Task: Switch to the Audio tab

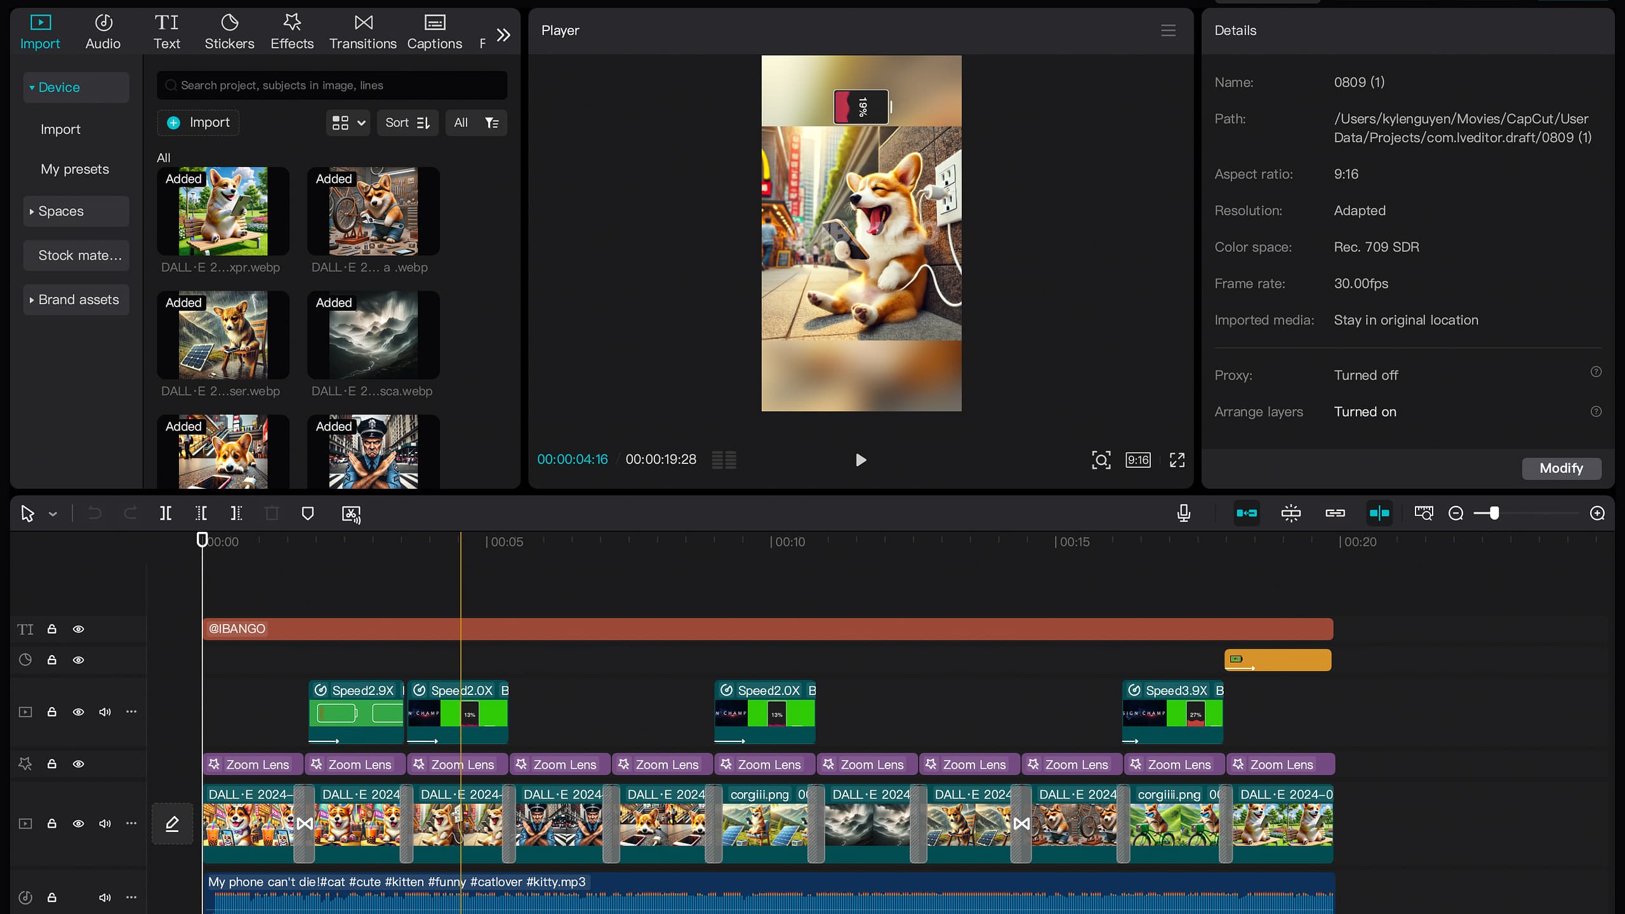Action: click(103, 32)
